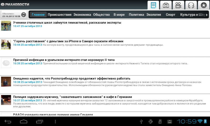Select the Спорт category tab
Viewport: 210px width, 126px height.
pos(170,15)
